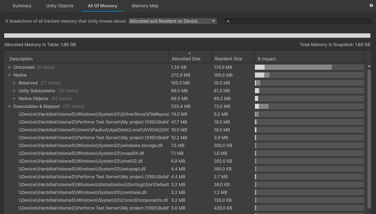The width and height of the screenshot is (376, 214).
Task: Click the disclosure triangle next to Untracked
Action: point(9,67)
